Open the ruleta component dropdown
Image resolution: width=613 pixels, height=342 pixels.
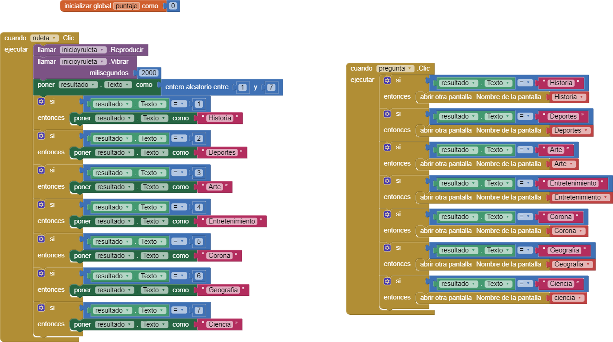coord(45,38)
